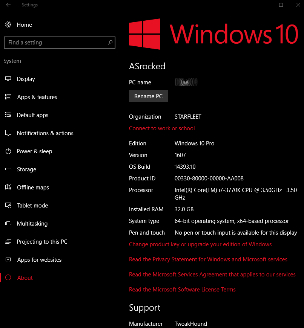Go to Default apps section
This screenshot has height=328, width=304.
(33, 115)
